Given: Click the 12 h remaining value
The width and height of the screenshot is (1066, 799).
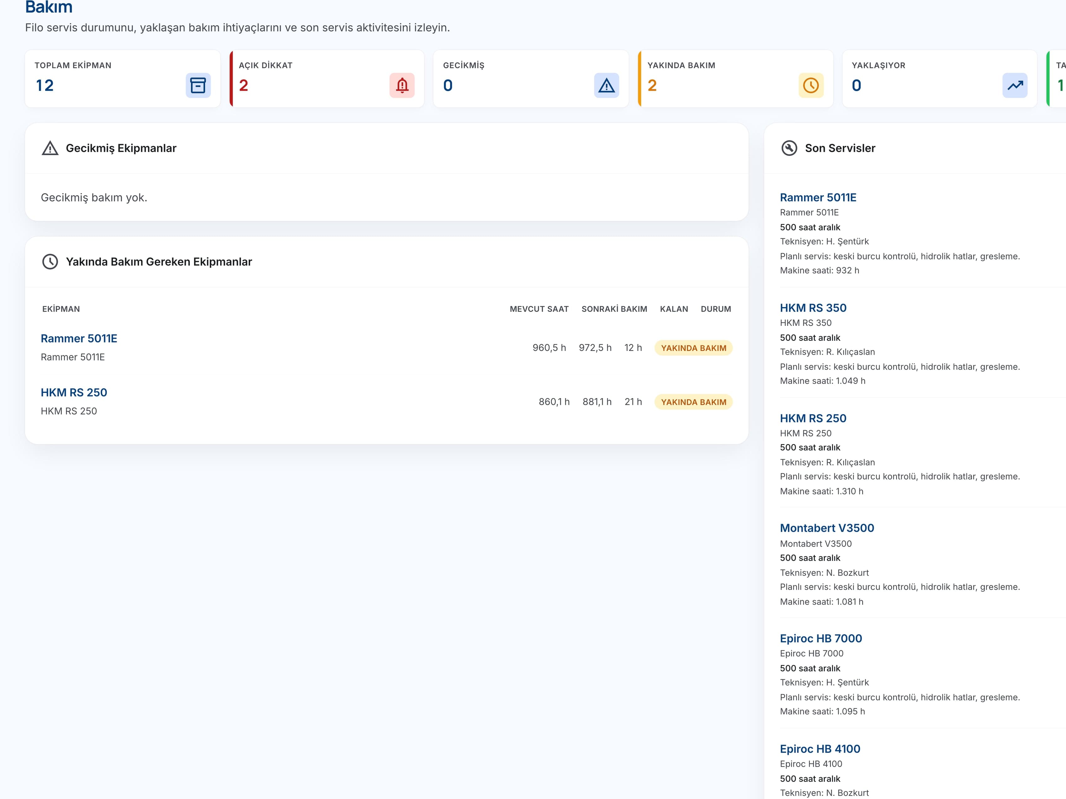Looking at the screenshot, I should (x=633, y=348).
